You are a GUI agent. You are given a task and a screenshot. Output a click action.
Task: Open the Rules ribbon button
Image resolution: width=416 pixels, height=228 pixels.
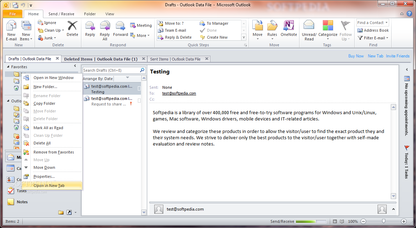point(272,31)
